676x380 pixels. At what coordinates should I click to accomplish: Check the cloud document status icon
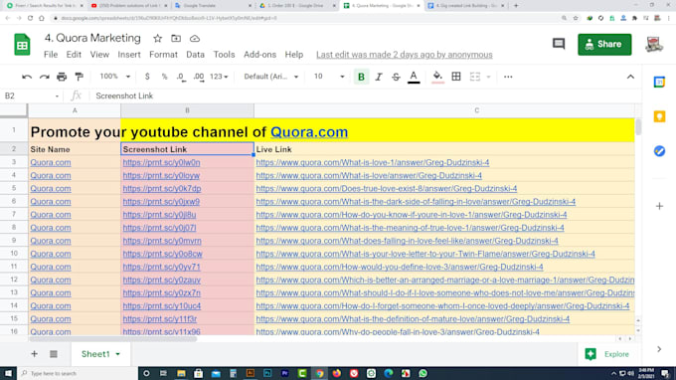195,39
